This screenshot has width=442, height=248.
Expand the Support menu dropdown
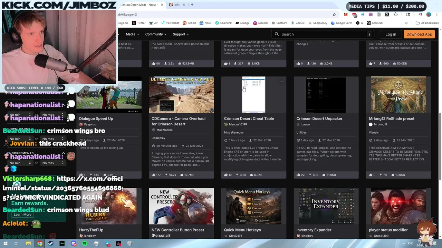click(x=181, y=34)
